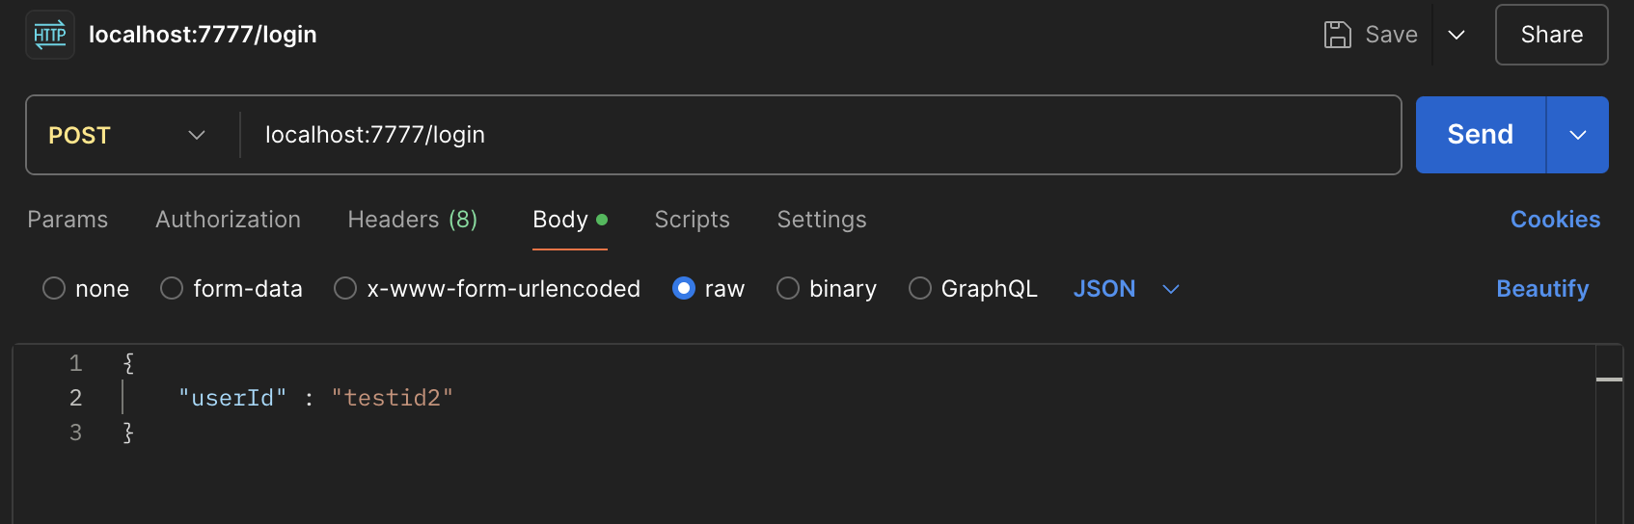Image resolution: width=1634 pixels, height=524 pixels.
Task: Choose the binary body option
Action: (788, 289)
